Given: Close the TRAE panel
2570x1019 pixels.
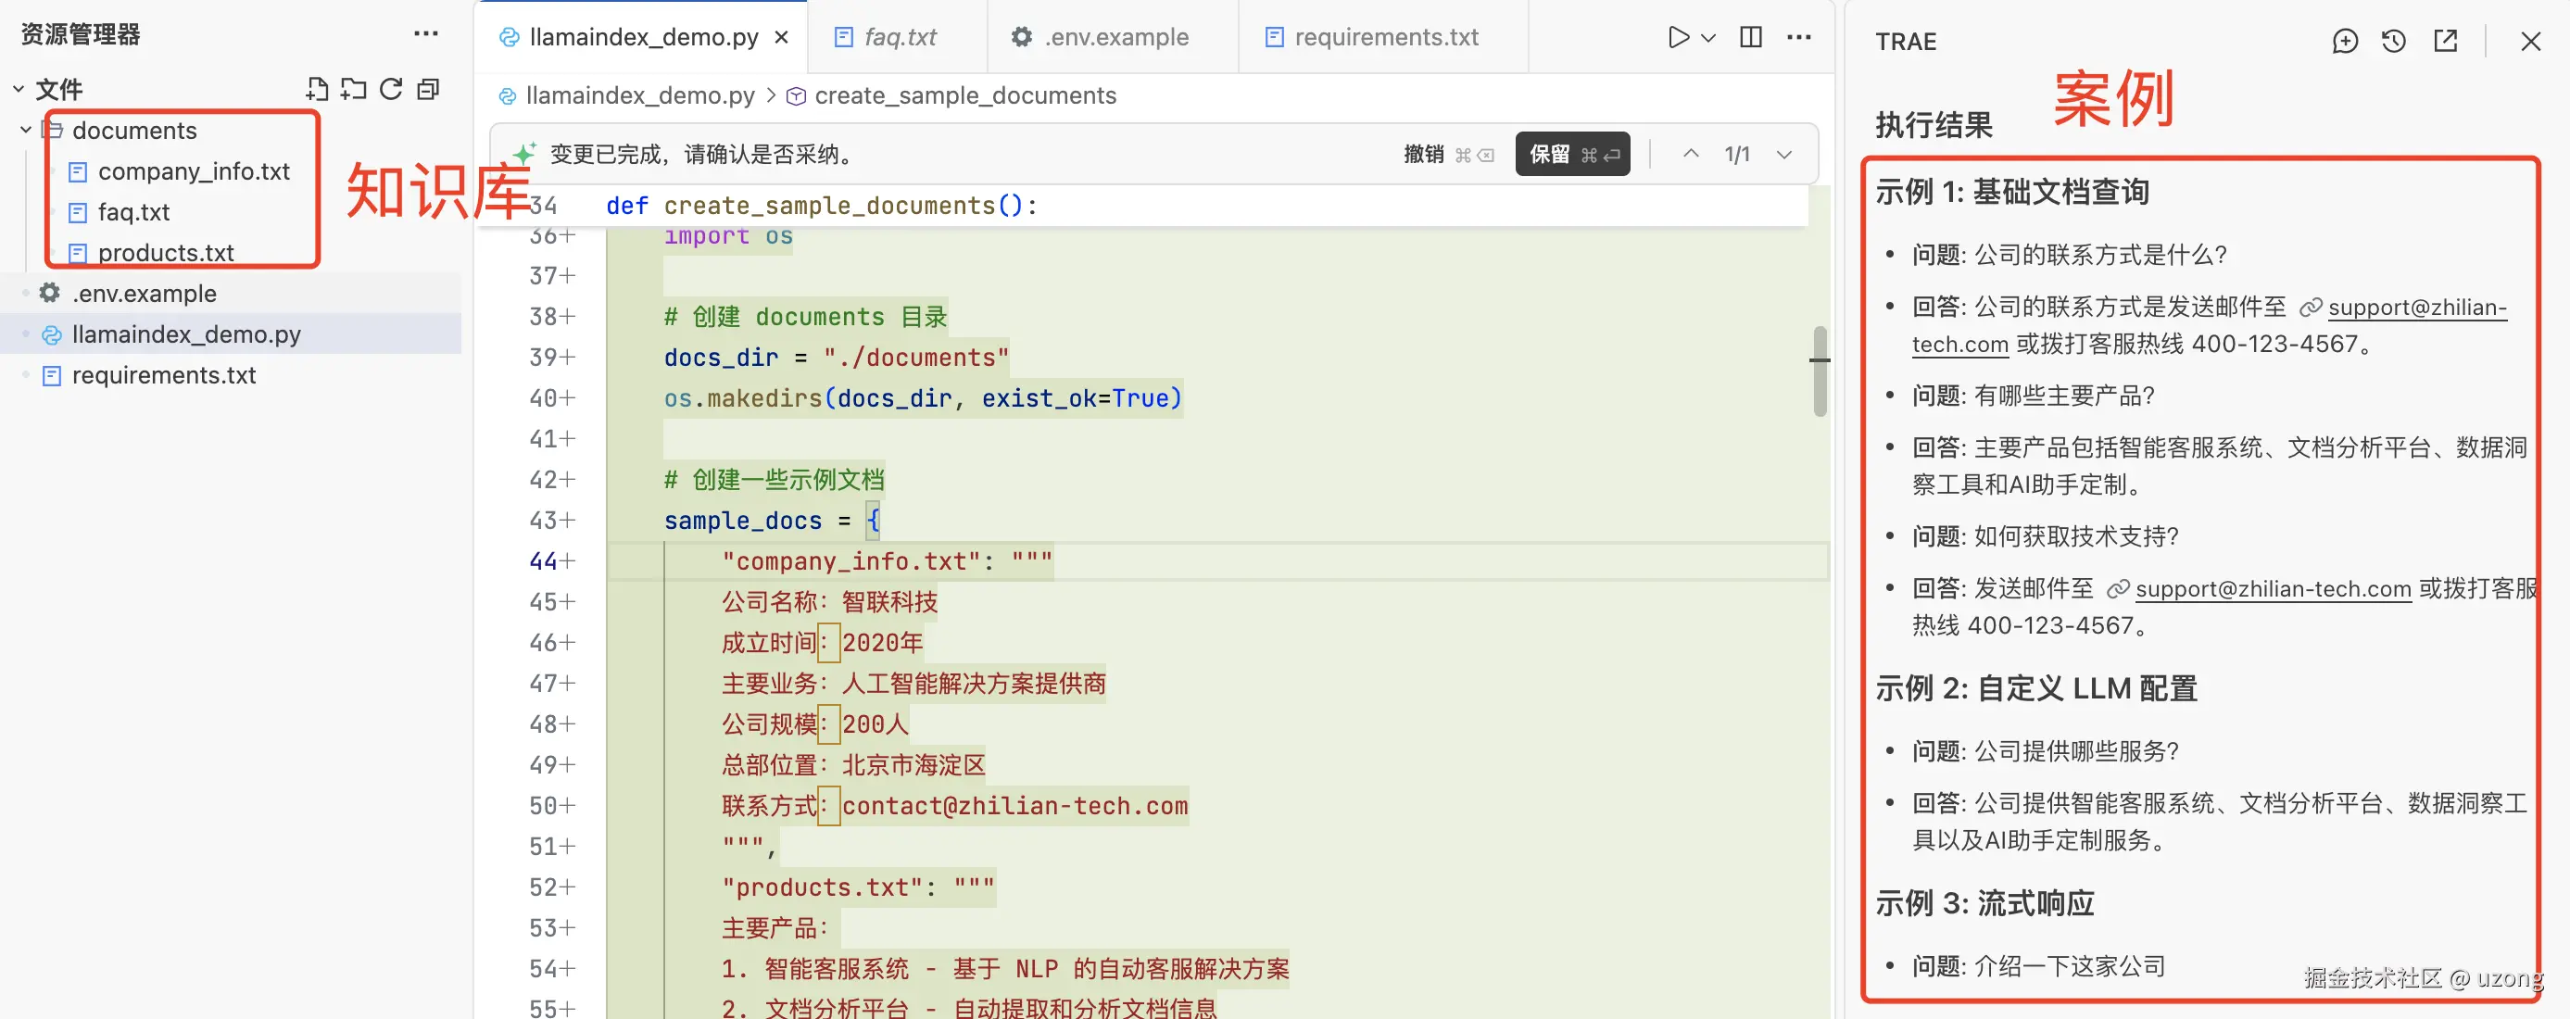Looking at the screenshot, I should click(2530, 41).
